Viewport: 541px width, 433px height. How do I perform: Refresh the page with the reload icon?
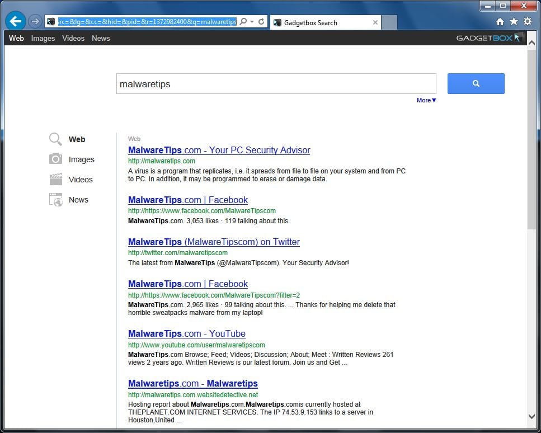tap(261, 21)
